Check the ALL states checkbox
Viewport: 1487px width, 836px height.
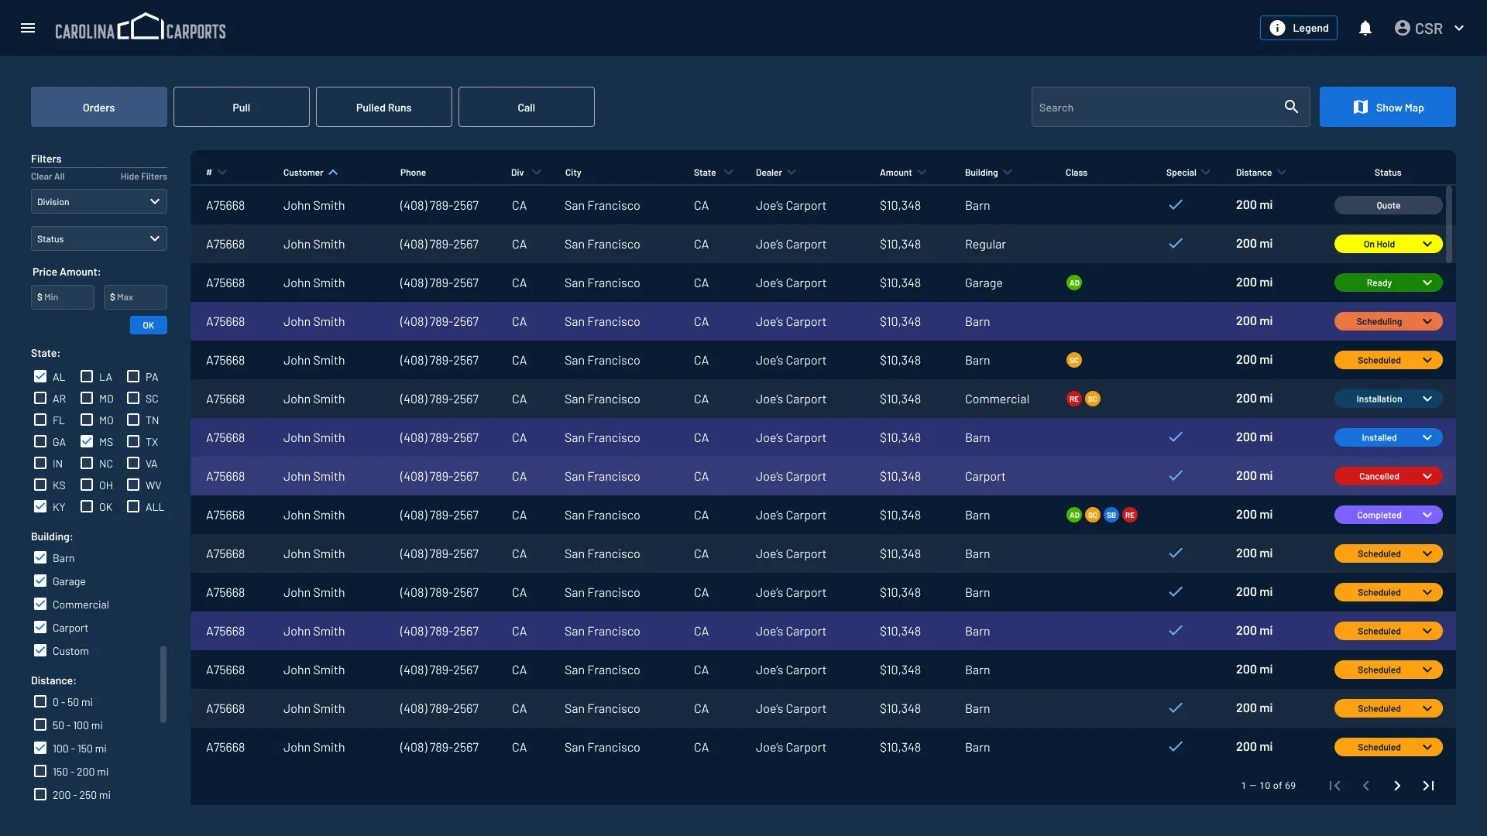[x=133, y=506]
